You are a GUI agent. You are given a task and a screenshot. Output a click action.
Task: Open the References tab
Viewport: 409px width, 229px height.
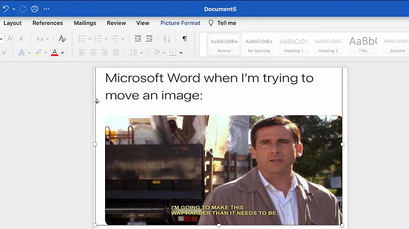click(48, 23)
